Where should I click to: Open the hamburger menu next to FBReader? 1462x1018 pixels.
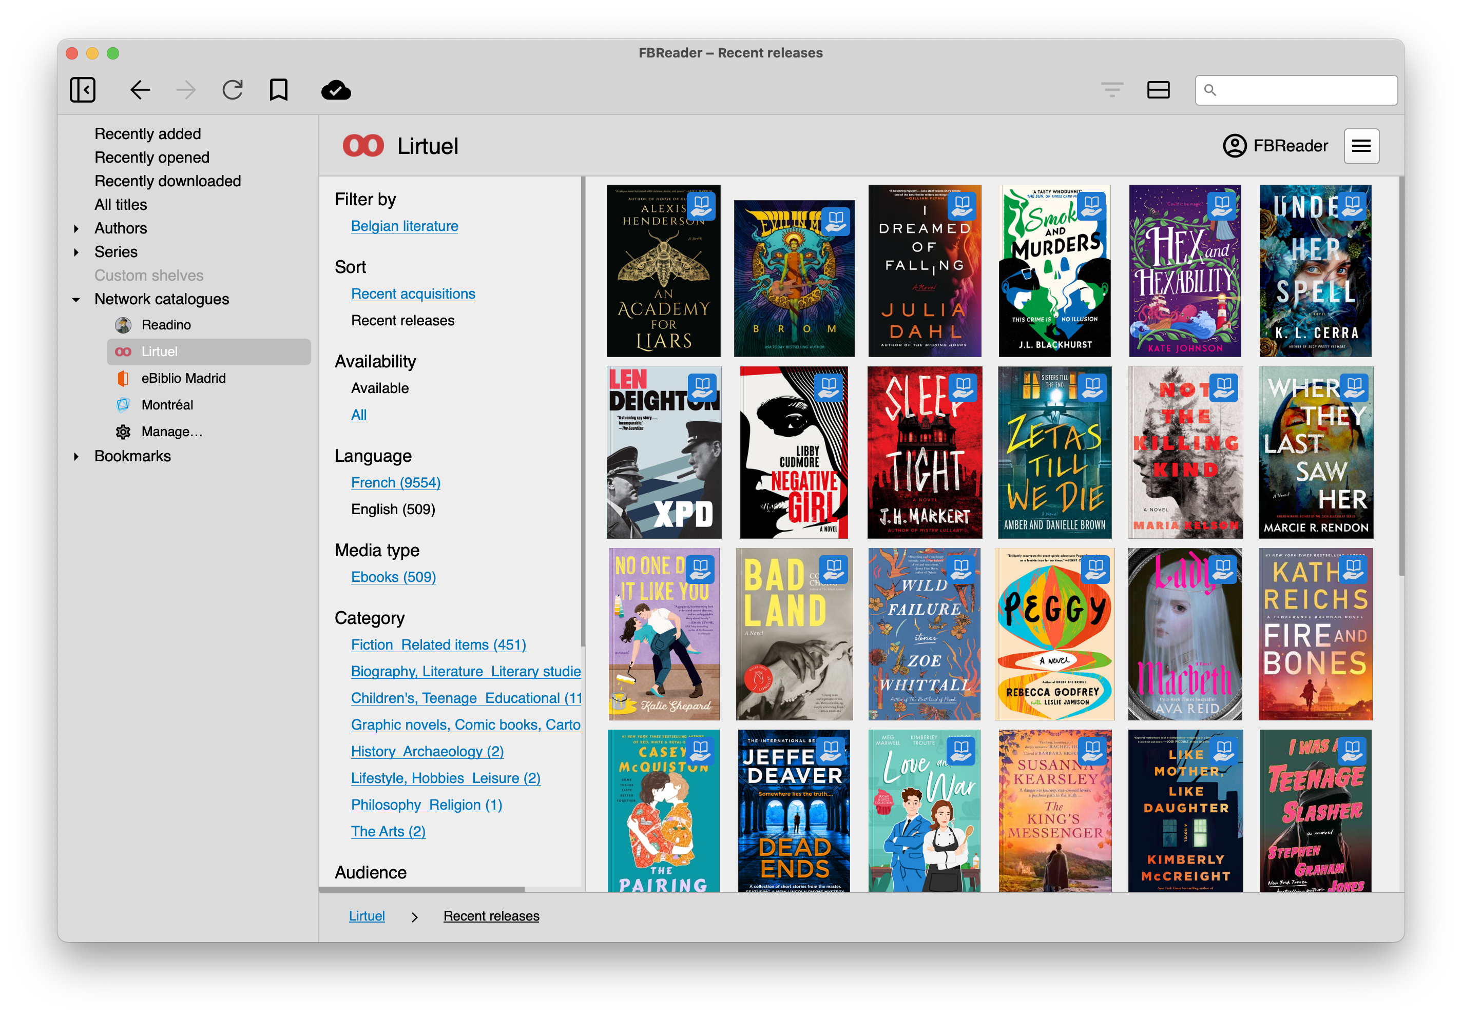point(1361,146)
